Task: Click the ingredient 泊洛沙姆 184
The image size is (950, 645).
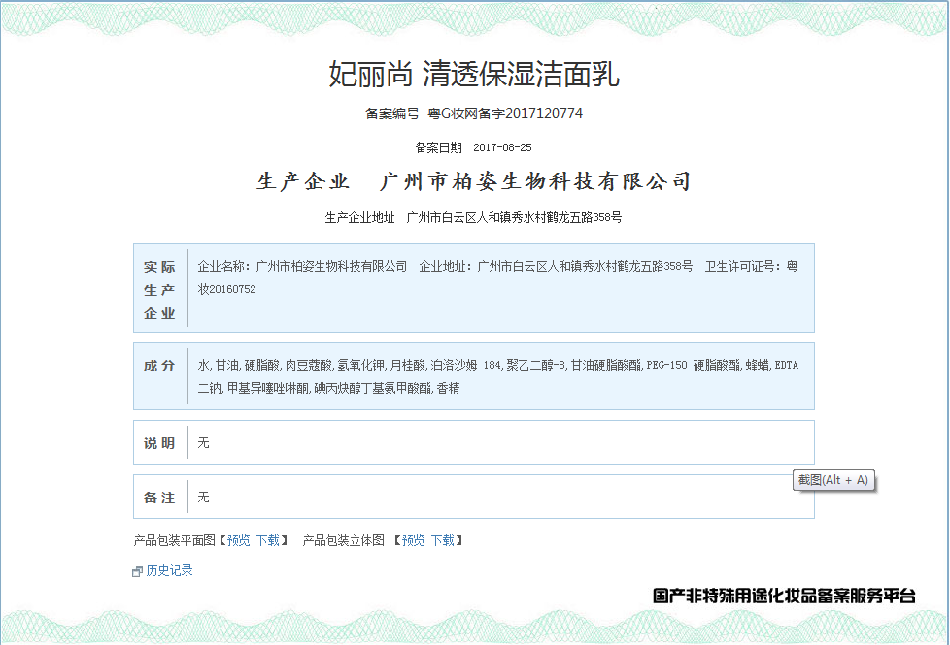Action: pos(466,365)
